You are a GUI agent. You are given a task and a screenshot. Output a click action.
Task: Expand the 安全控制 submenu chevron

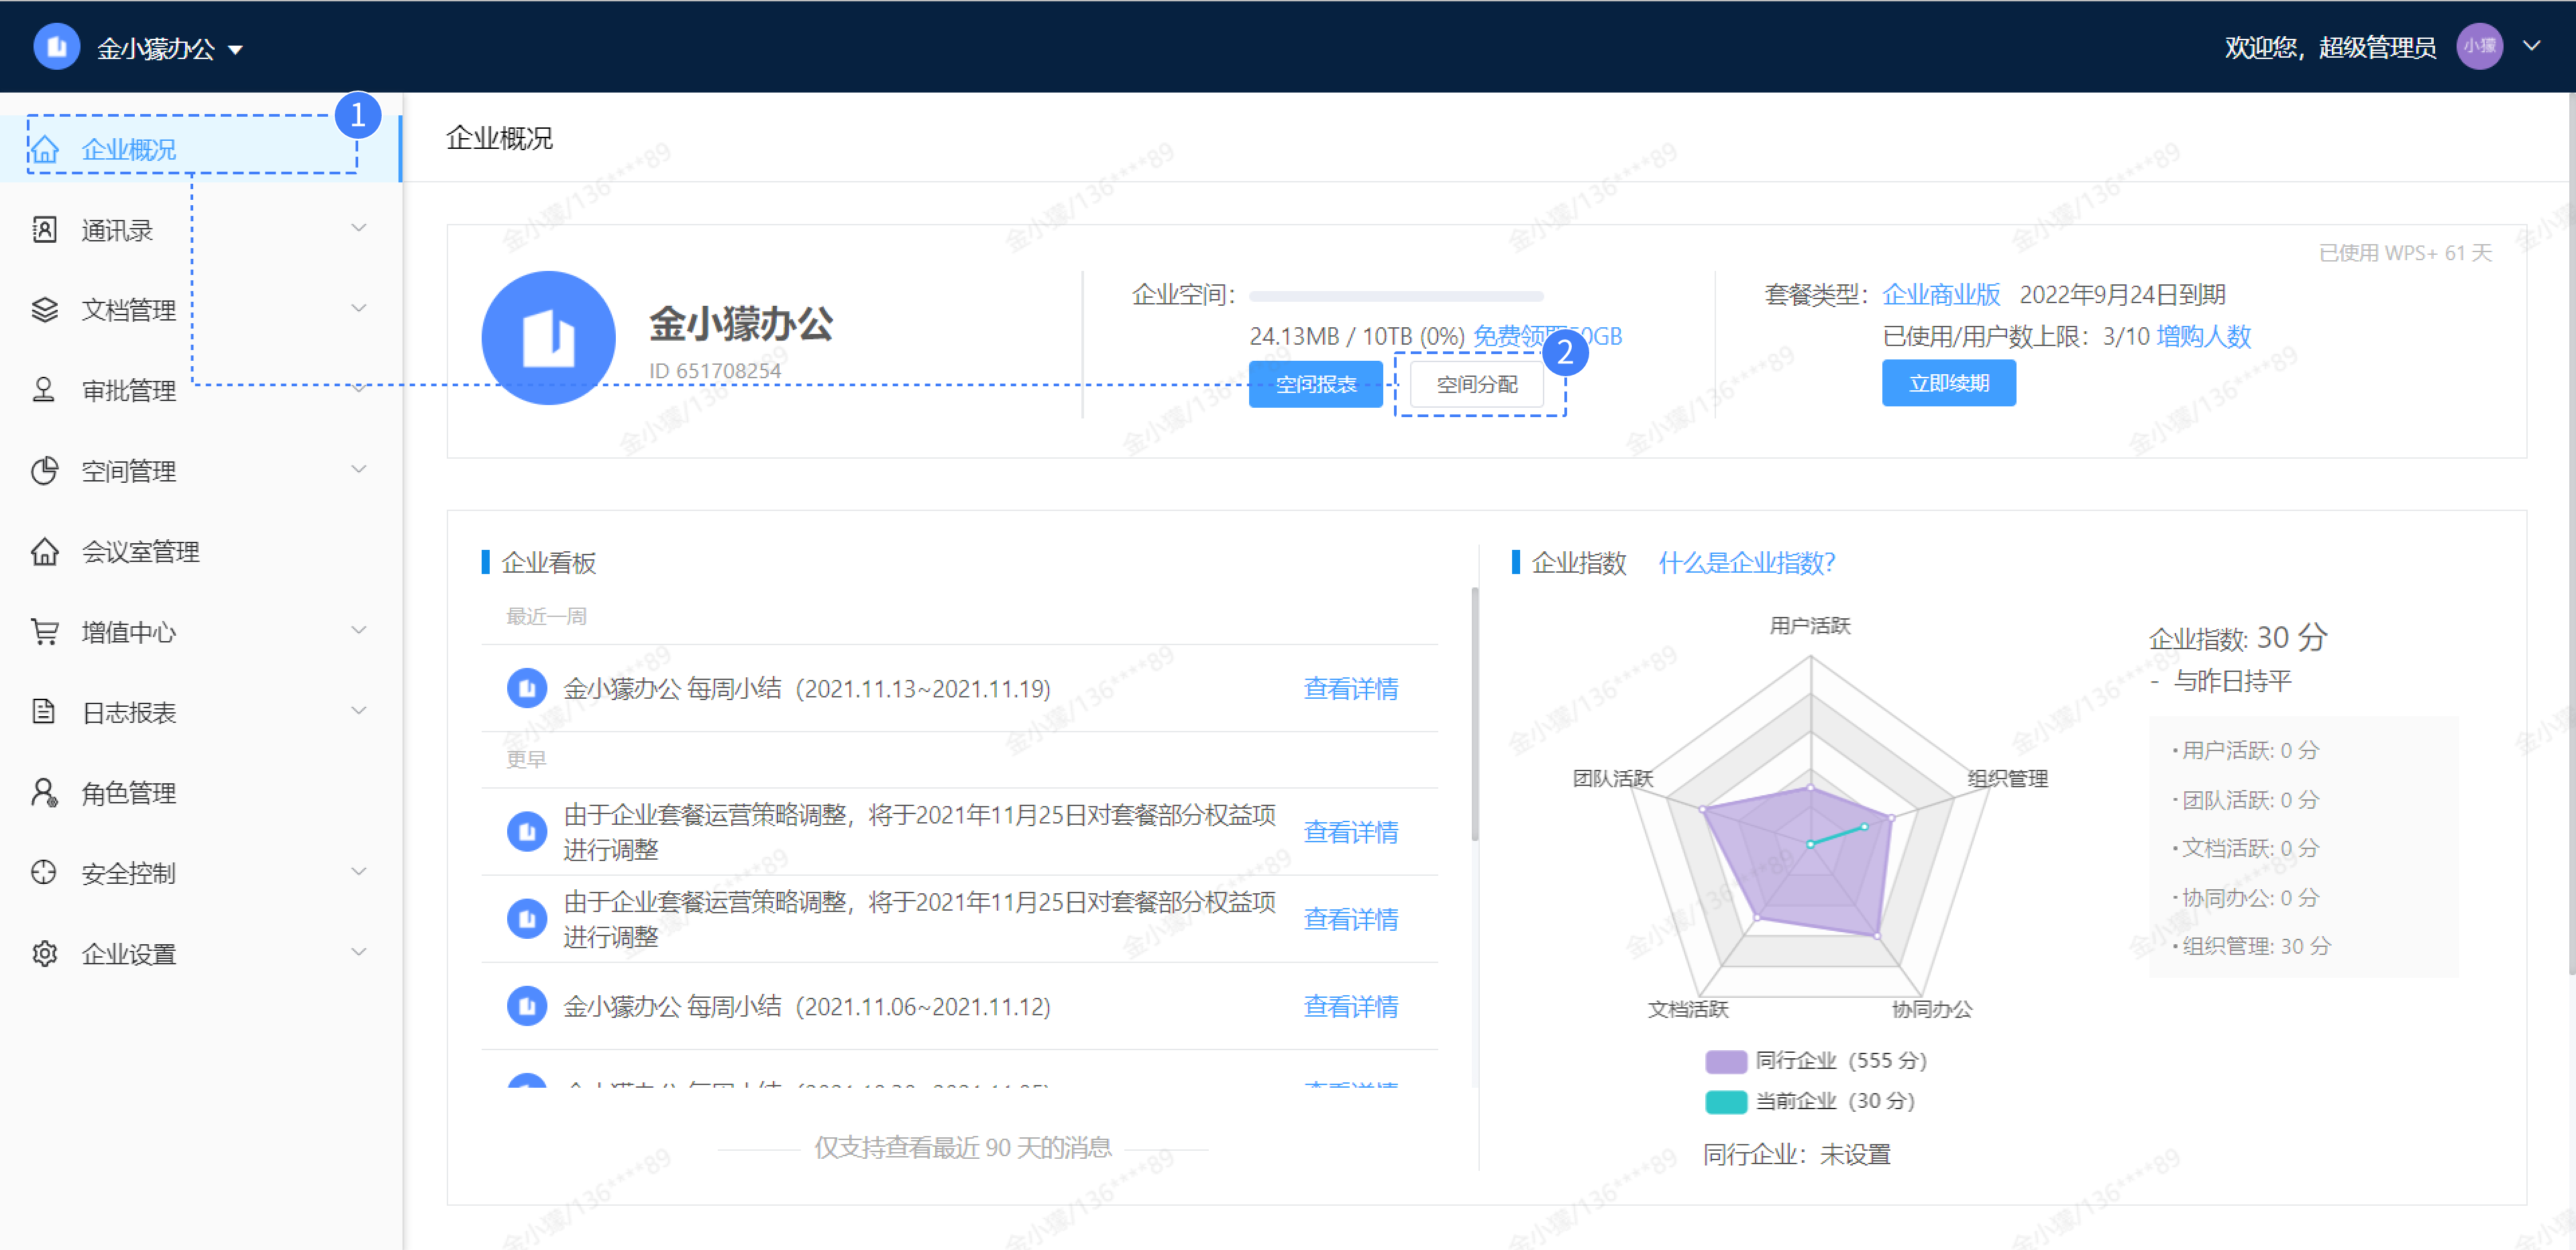(359, 871)
